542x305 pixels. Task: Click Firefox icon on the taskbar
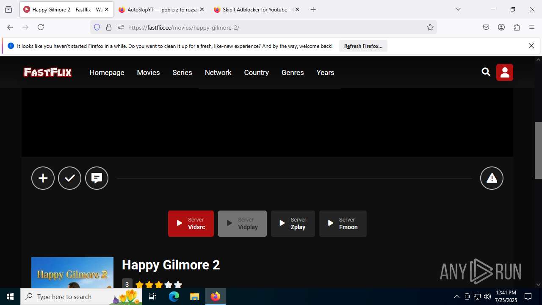[x=216, y=297]
